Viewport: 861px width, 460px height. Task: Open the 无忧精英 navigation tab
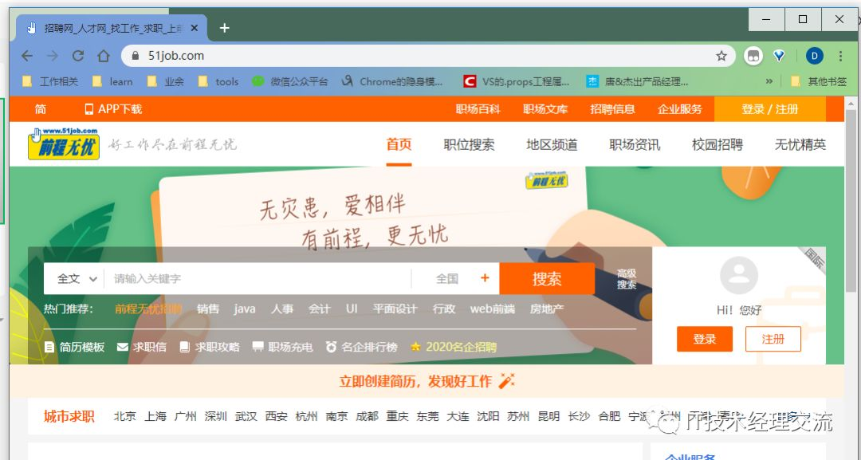pyautogui.click(x=800, y=144)
